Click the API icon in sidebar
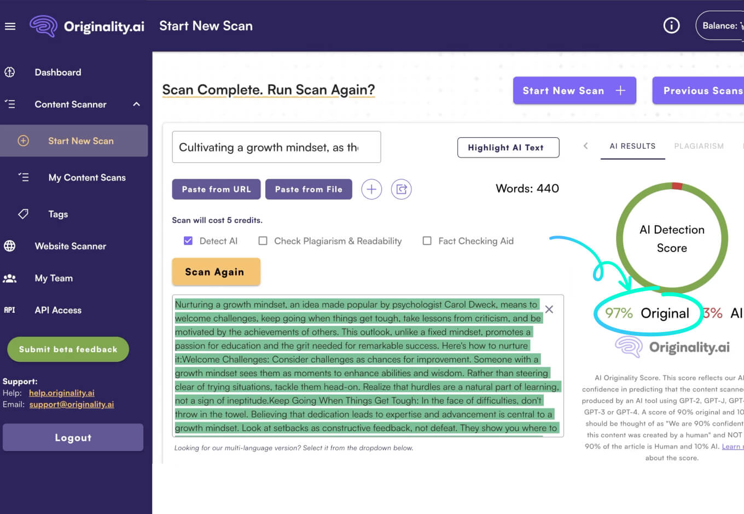 click(x=10, y=310)
